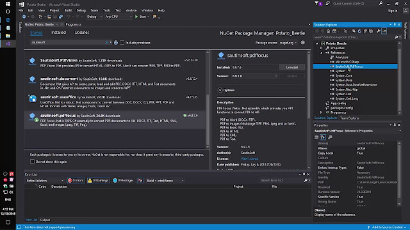Image resolution: width=410 pixels, height=230 pixels.
Task: Click the Home icon in Solution Explorer toolbar
Action: (x=328, y=31)
